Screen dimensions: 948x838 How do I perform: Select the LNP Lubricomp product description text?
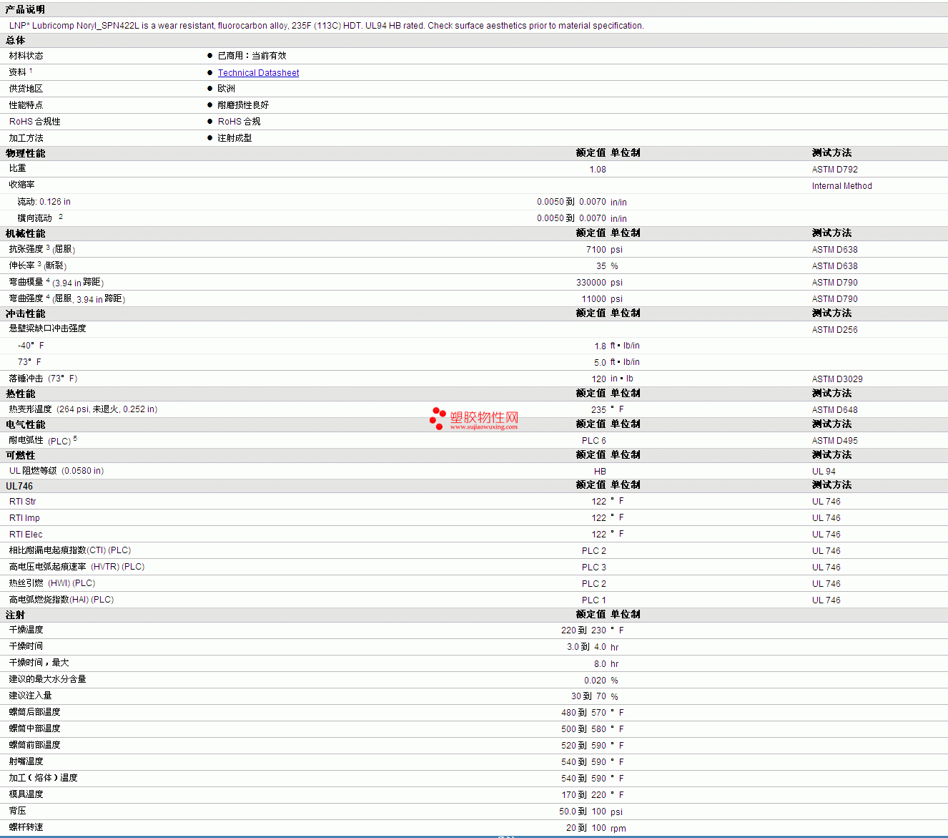[326, 26]
